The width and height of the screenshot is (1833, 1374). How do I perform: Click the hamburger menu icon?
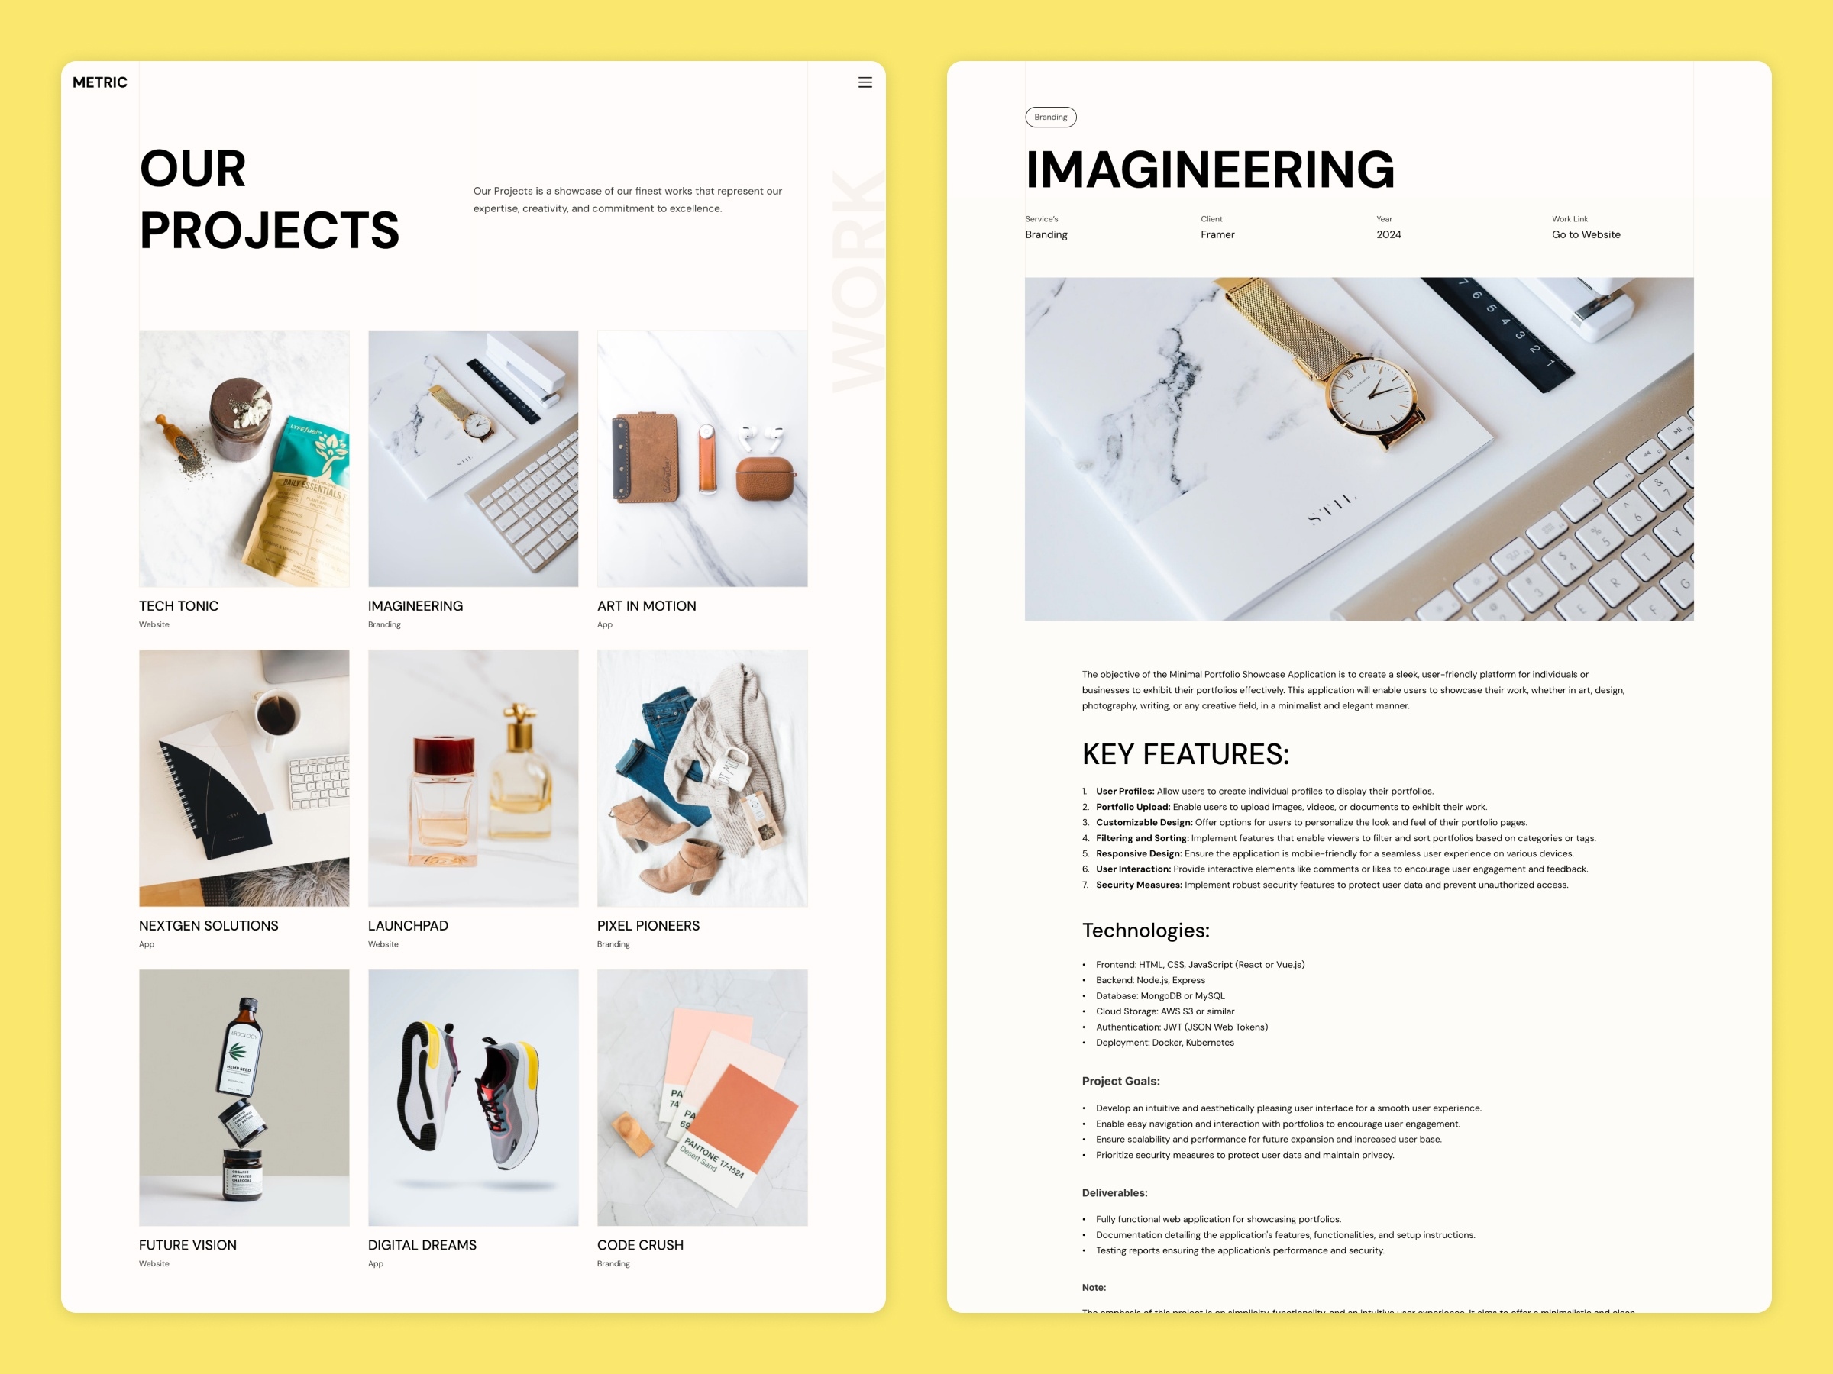(x=865, y=82)
